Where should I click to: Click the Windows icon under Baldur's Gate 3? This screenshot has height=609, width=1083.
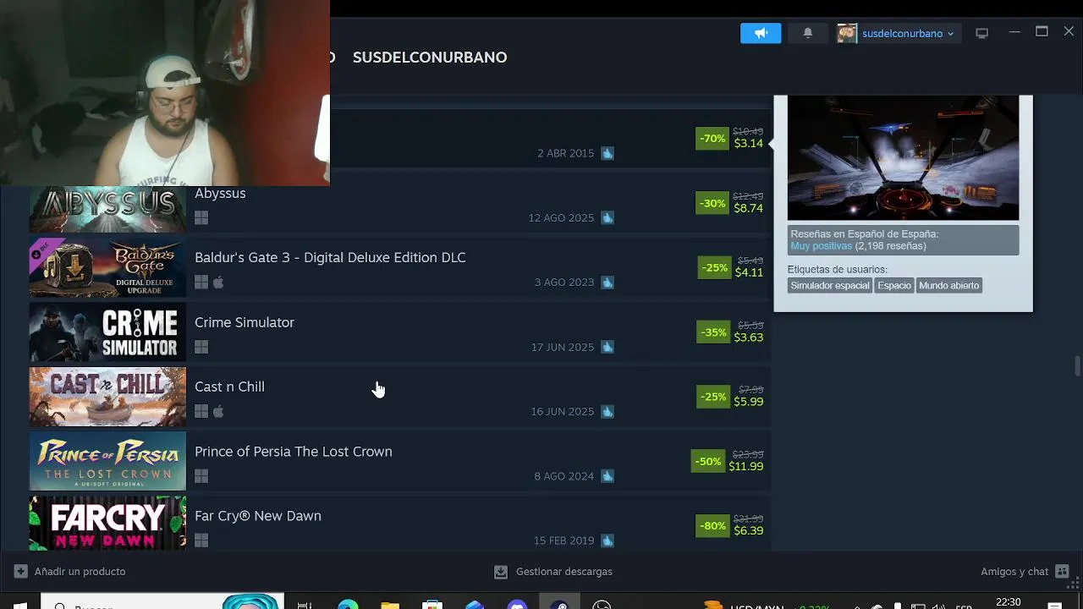pyautogui.click(x=201, y=283)
